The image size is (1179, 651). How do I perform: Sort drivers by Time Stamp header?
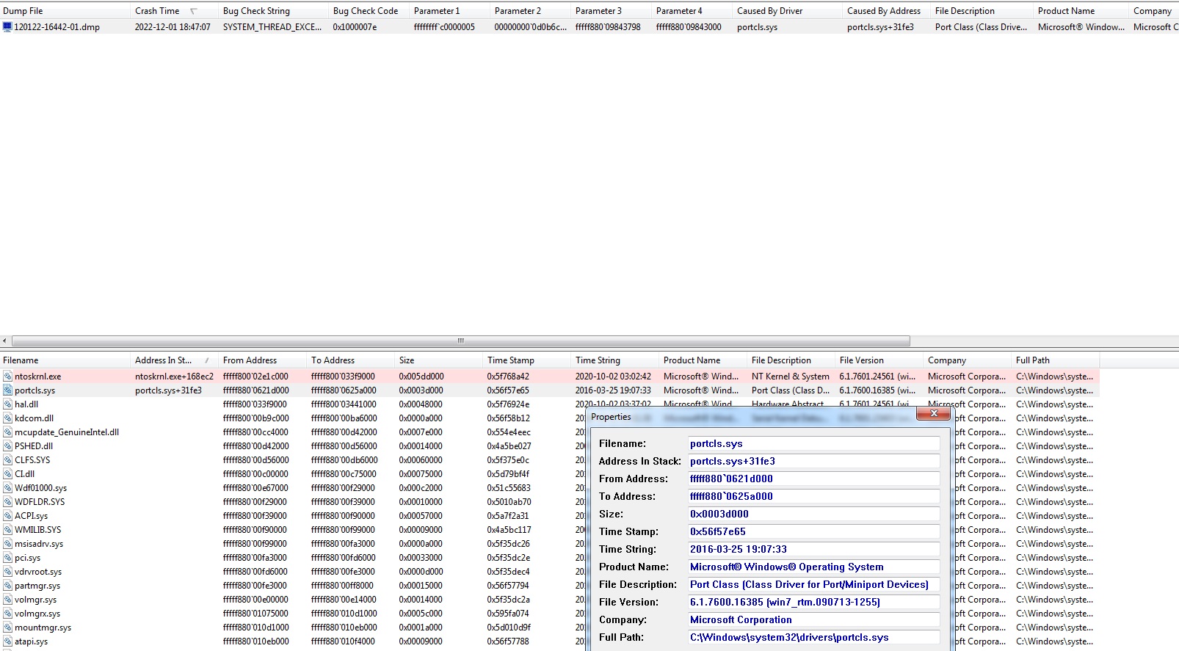[x=527, y=360]
